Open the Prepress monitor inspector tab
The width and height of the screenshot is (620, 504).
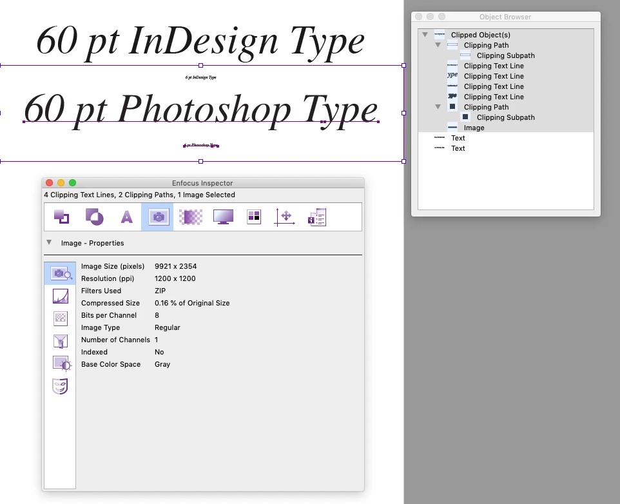pyautogui.click(x=223, y=217)
